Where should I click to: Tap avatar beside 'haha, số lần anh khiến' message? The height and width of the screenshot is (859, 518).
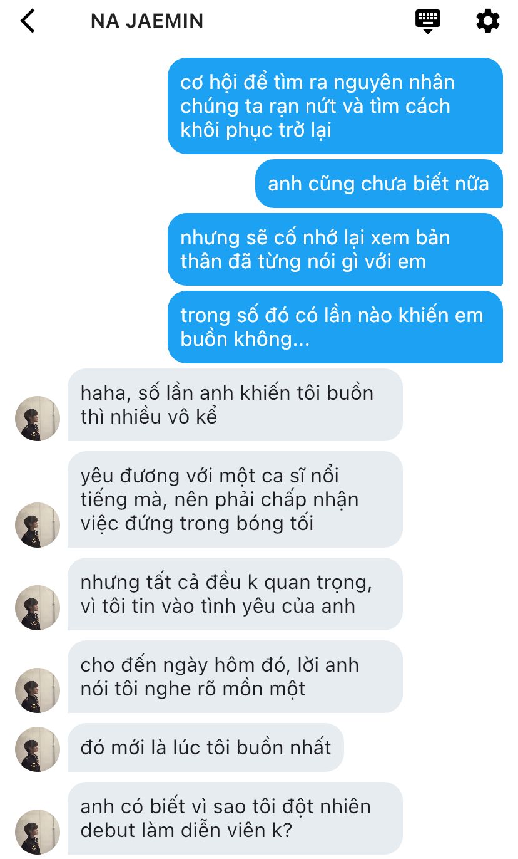coord(38,419)
